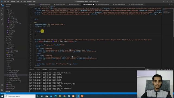Open the File menu
Viewport: 174px width, 98px height.
[5, 1]
